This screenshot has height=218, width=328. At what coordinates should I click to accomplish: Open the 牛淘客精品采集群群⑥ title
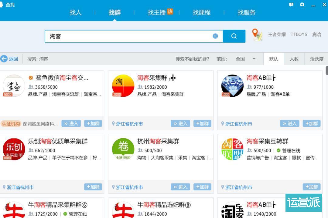(58, 205)
